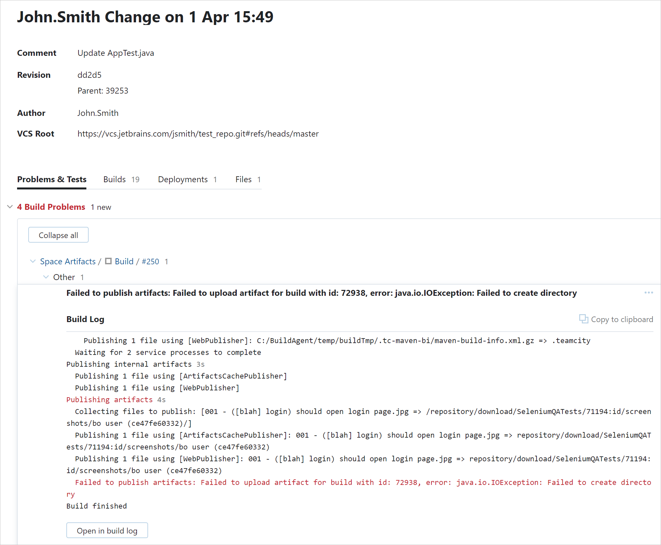Click the VCS root repository URL

pyautogui.click(x=198, y=134)
